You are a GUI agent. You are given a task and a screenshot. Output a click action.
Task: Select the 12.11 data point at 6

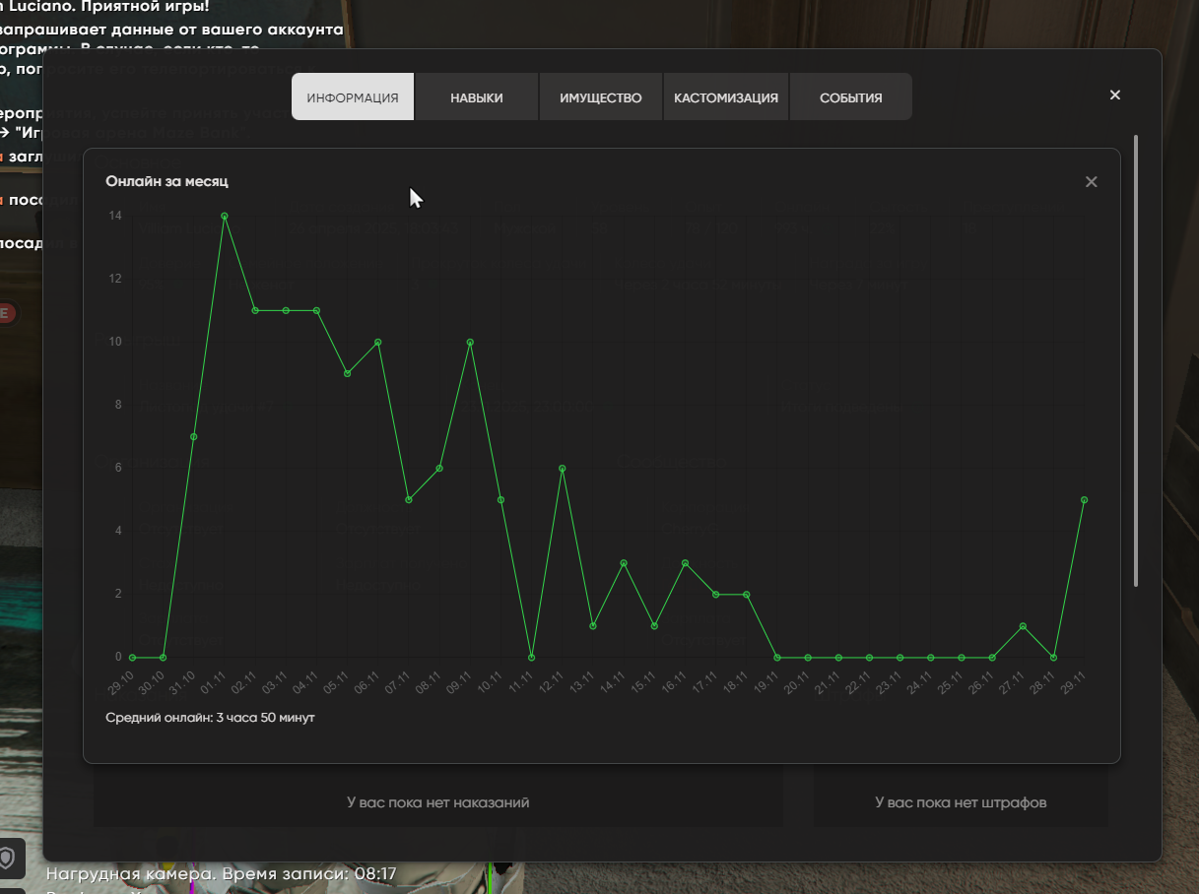coord(563,468)
